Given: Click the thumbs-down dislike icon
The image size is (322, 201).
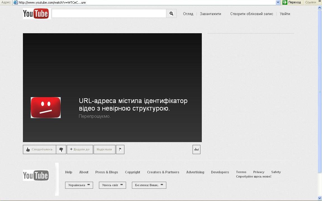Looking at the screenshot, I should (x=61, y=150).
